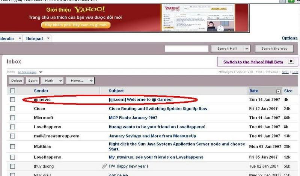Image resolution: width=300 pixels, height=176 pixels.
Task: Open the Welcome to ijji Games message
Action: coord(141,100)
